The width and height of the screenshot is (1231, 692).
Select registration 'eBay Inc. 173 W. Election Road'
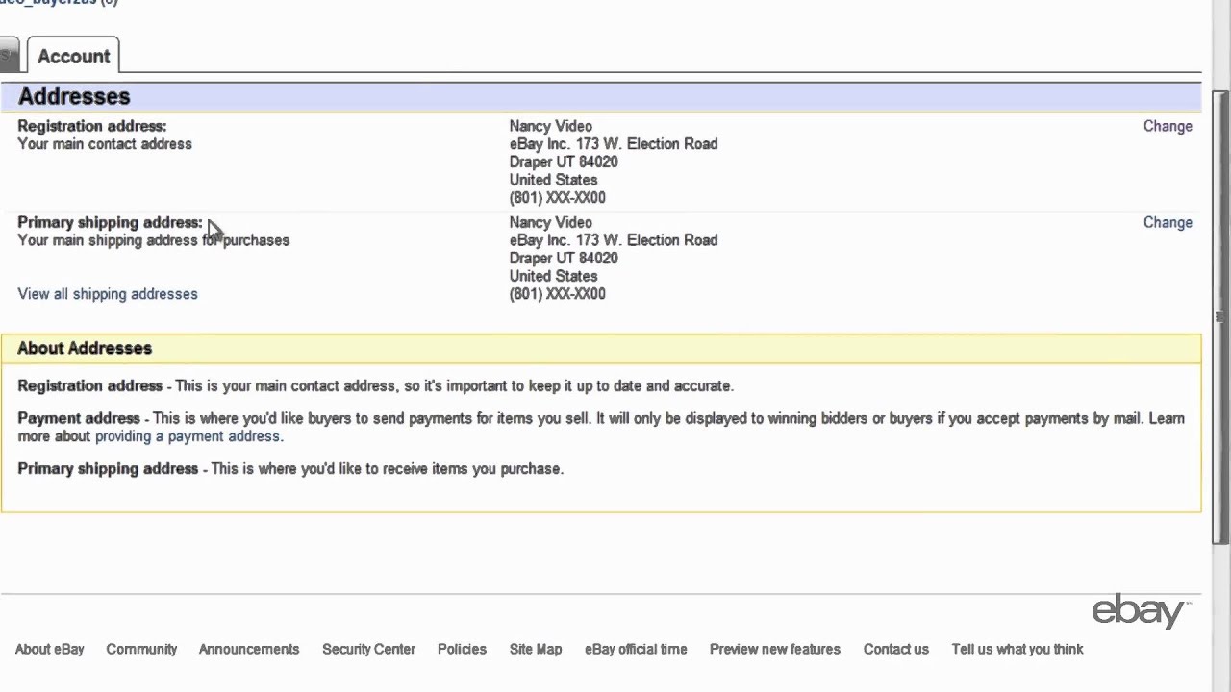point(614,144)
